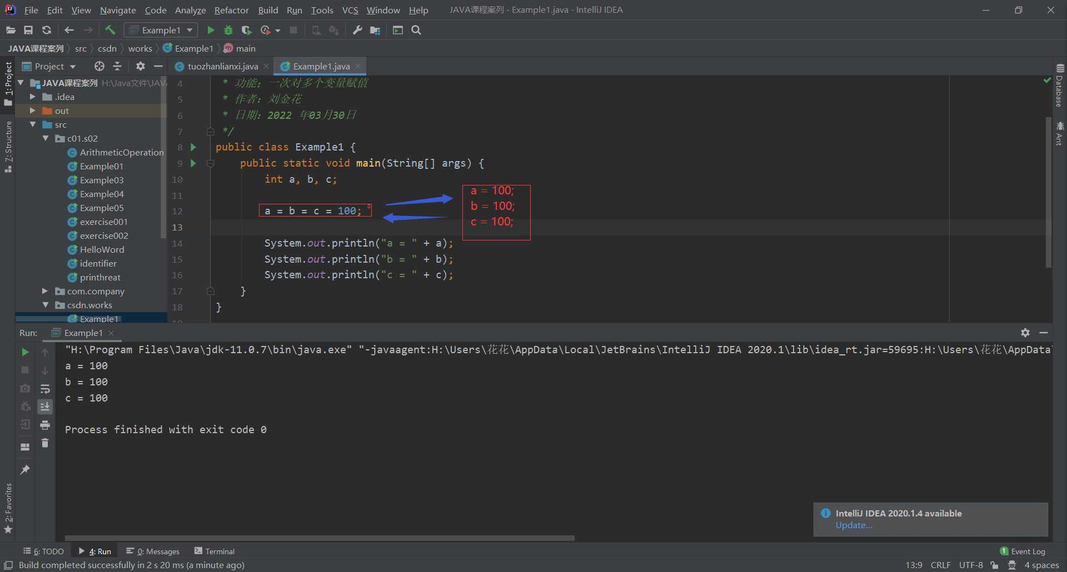Navigate back with the left arrow icon
1067x572 pixels.
69,30
